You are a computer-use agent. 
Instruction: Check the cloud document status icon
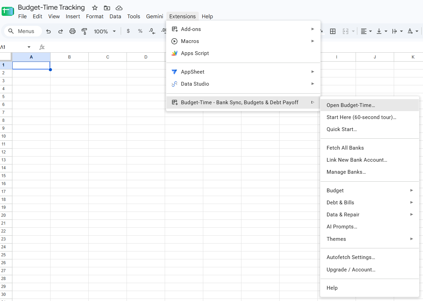(x=119, y=8)
